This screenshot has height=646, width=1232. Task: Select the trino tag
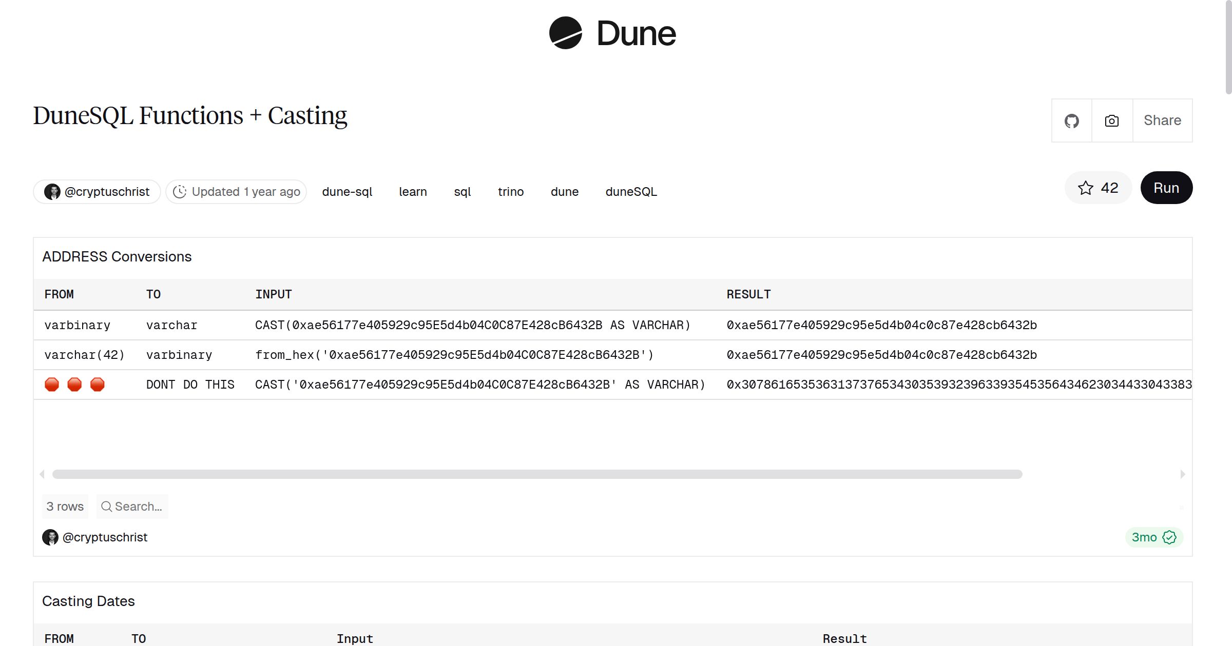[x=510, y=191]
